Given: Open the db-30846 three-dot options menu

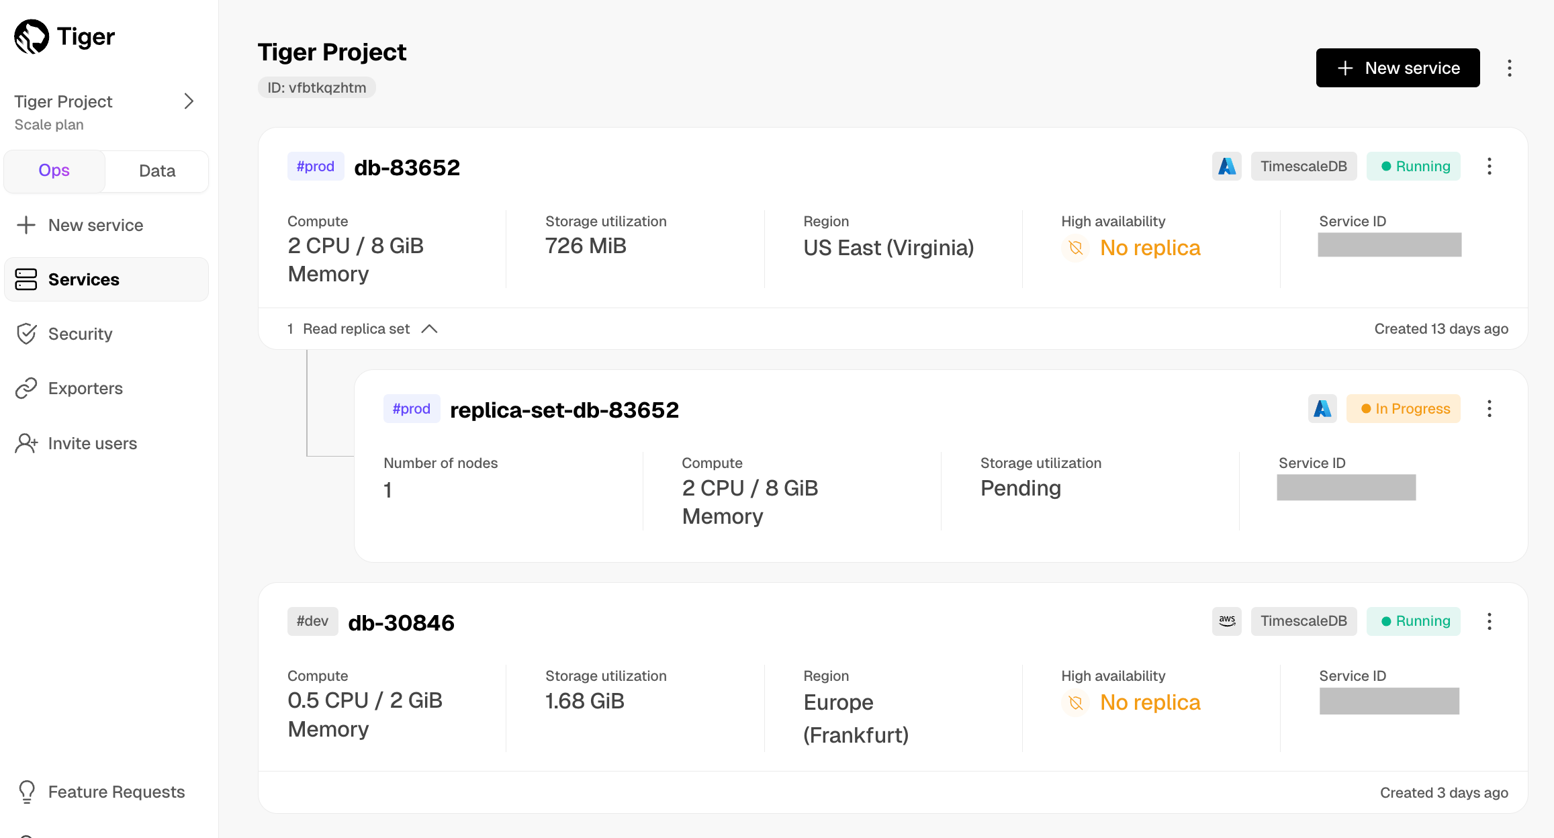Looking at the screenshot, I should [x=1489, y=622].
